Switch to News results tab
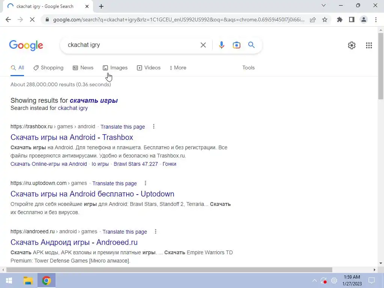 [83, 68]
